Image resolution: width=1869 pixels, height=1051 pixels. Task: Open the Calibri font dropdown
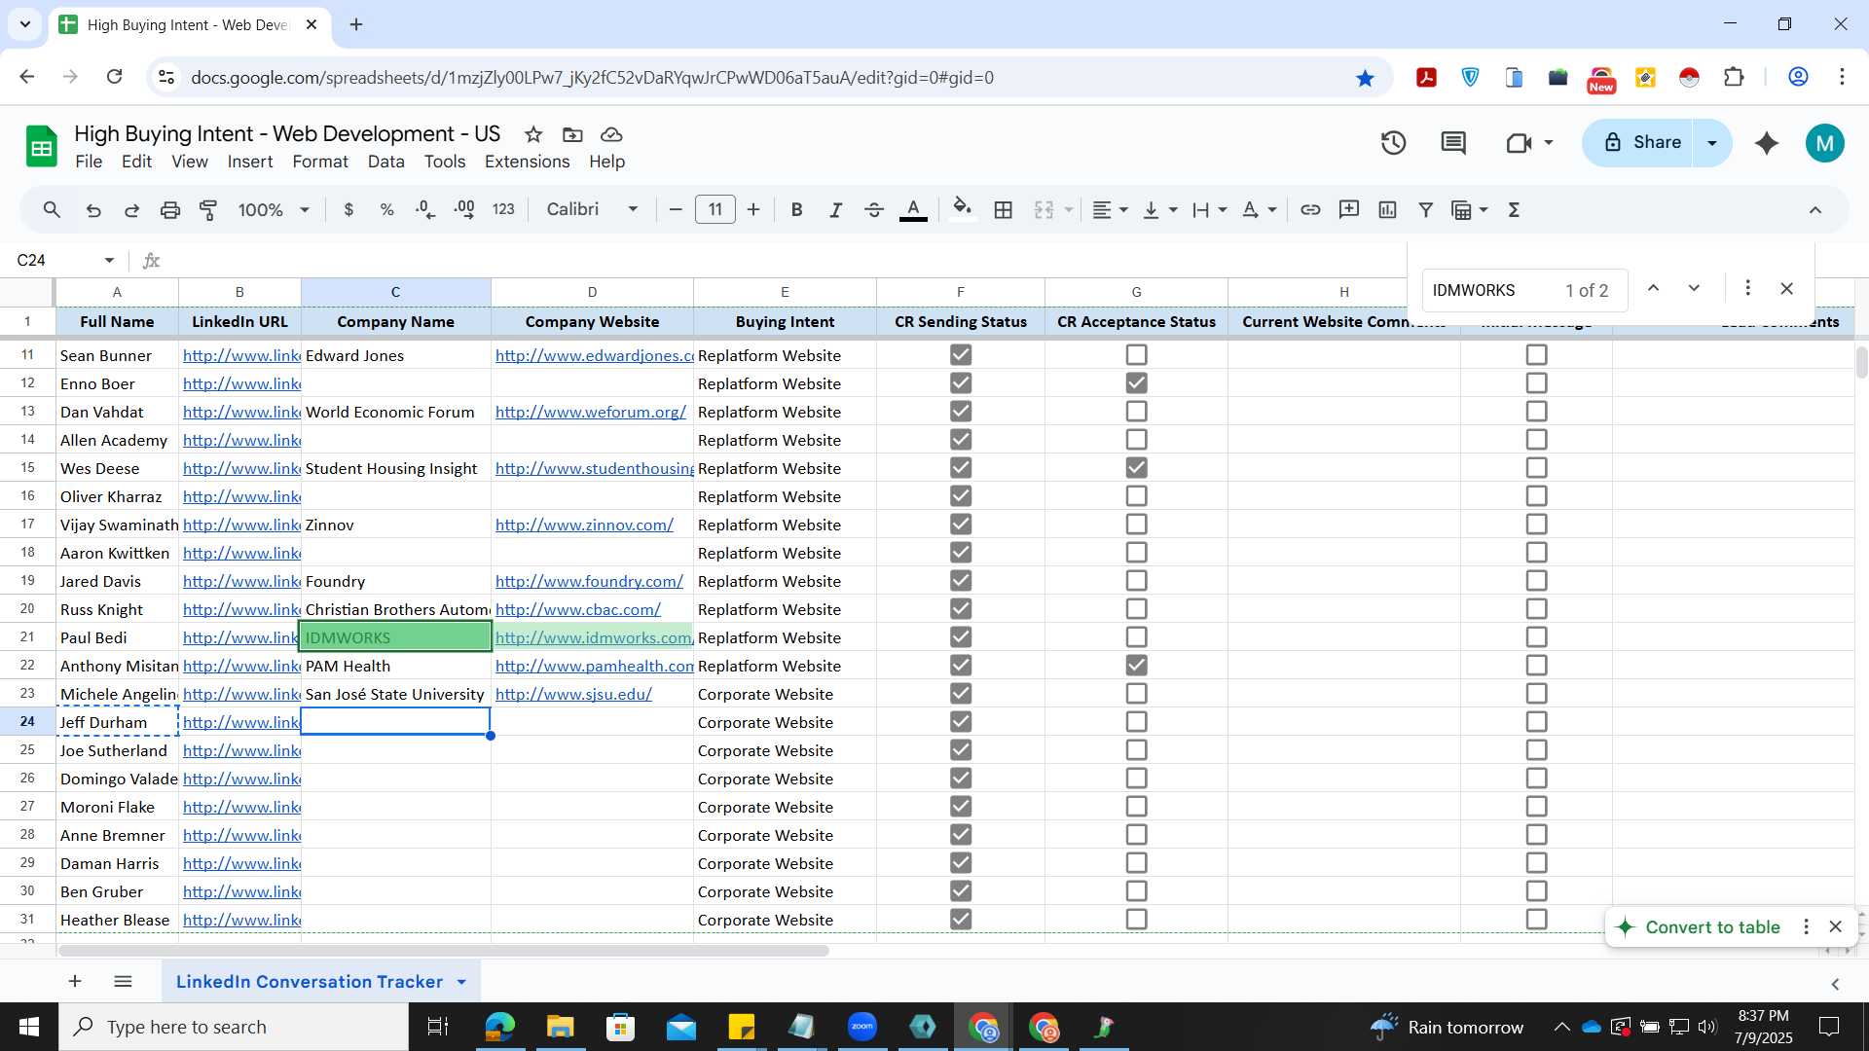point(592,210)
